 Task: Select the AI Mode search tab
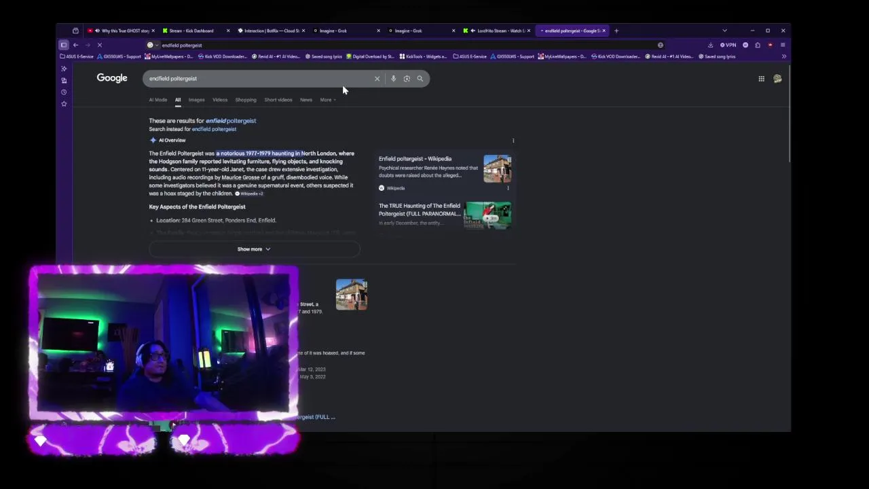pyautogui.click(x=158, y=100)
